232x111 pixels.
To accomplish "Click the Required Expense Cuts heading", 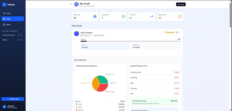I will point(139,66).
